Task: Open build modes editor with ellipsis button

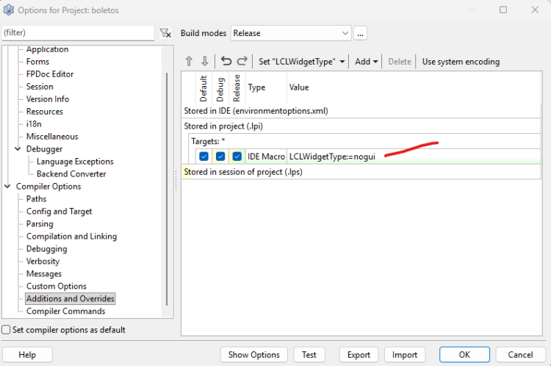Action: [360, 33]
